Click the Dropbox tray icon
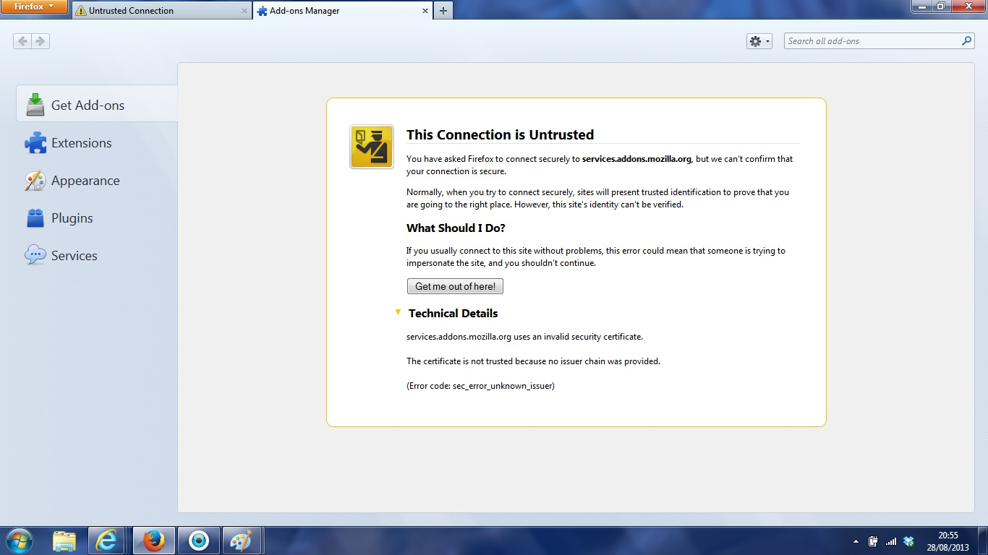This screenshot has height=555, width=988. 909,541
